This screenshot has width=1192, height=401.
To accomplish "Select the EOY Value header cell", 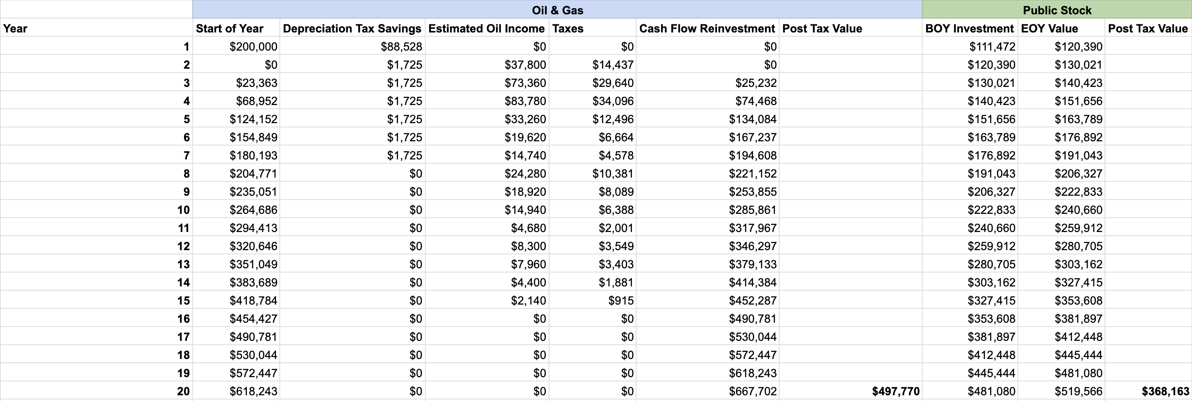I will tap(1061, 29).
